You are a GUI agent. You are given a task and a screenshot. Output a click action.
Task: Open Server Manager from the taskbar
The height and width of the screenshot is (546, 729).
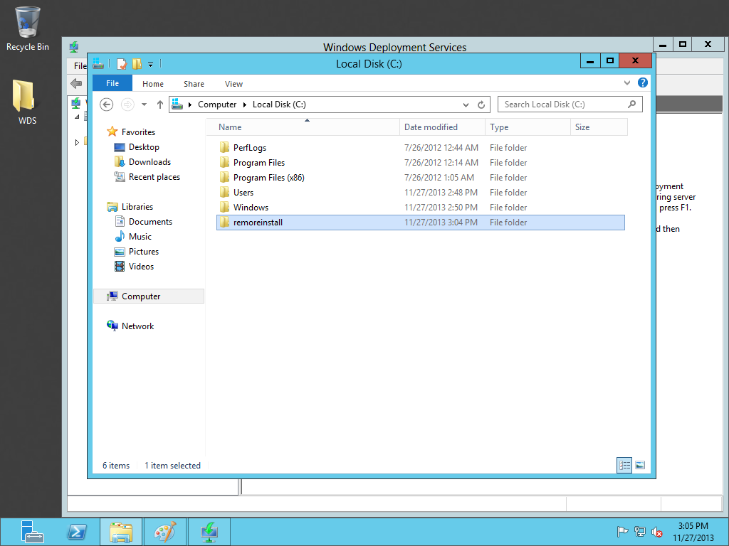[32, 531]
